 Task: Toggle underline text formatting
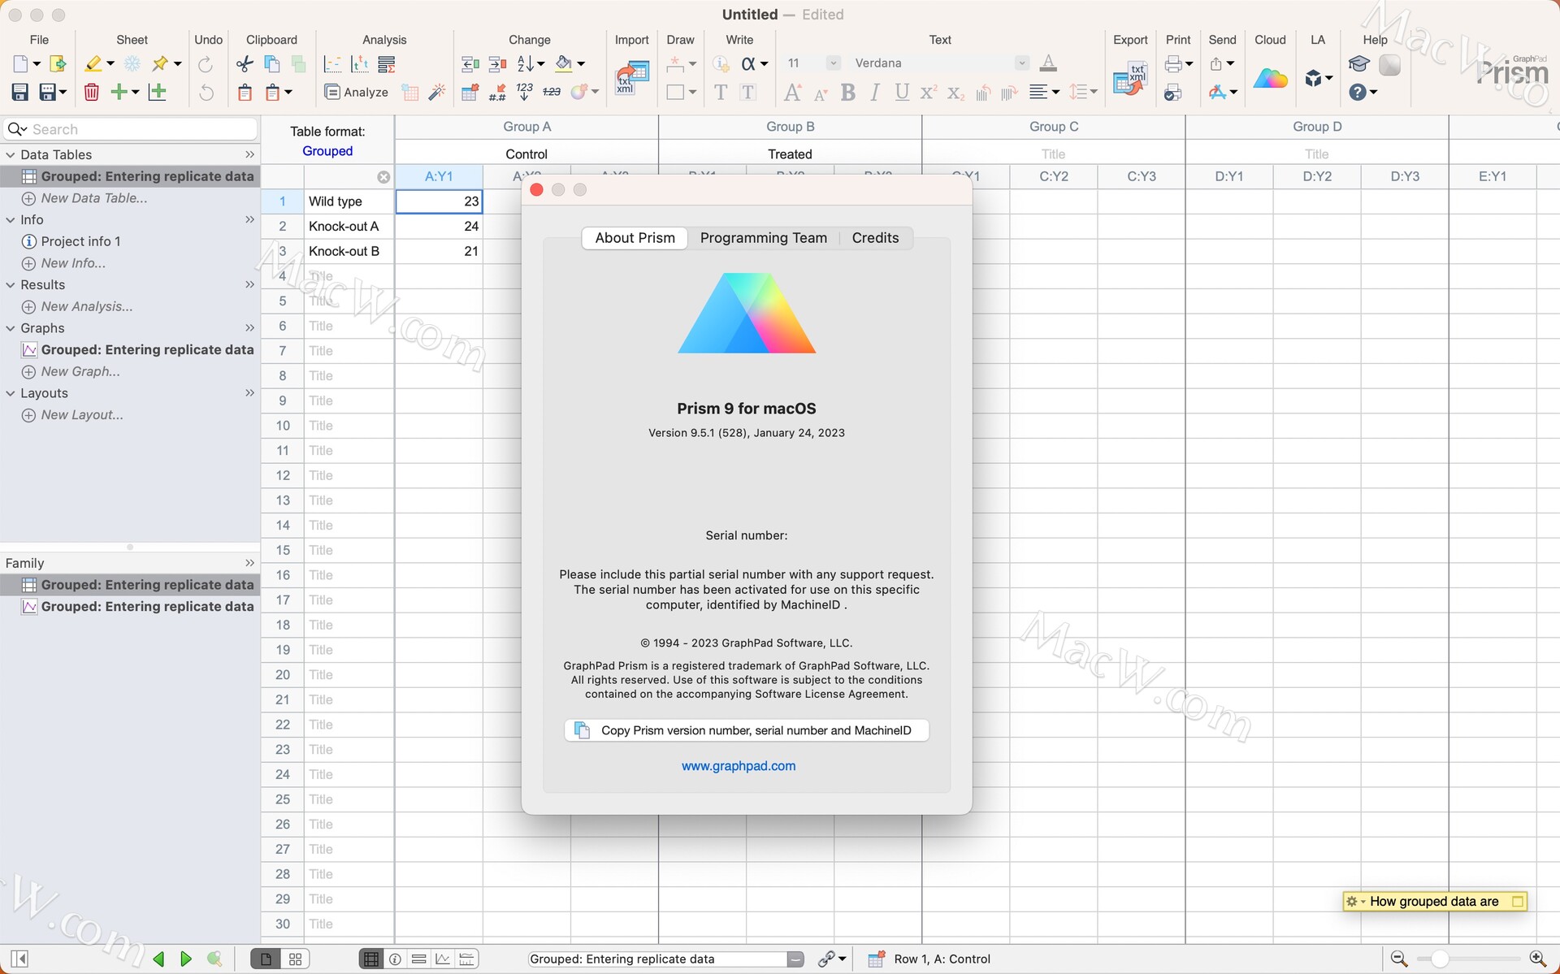pyautogui.click(x=901, y=93)
